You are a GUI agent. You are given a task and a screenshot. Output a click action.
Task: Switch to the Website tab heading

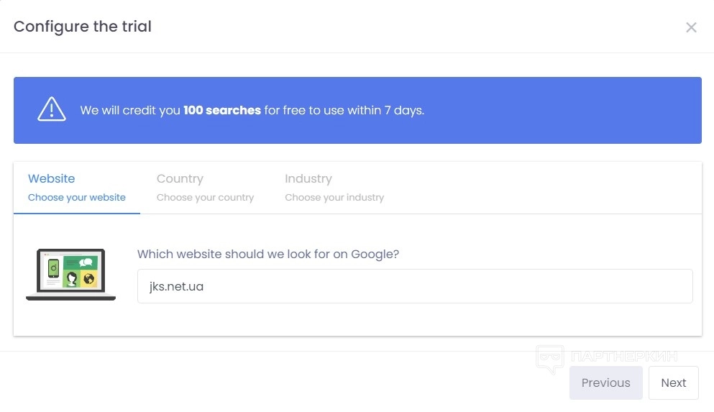51,178
